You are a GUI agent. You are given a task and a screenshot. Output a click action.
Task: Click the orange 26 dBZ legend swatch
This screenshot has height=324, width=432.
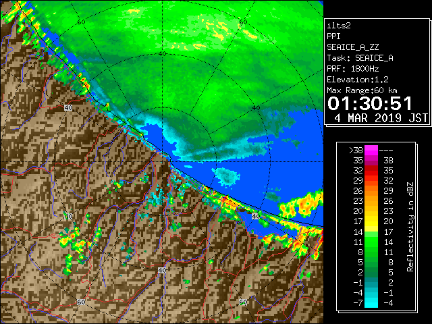[x=371, y=191]
